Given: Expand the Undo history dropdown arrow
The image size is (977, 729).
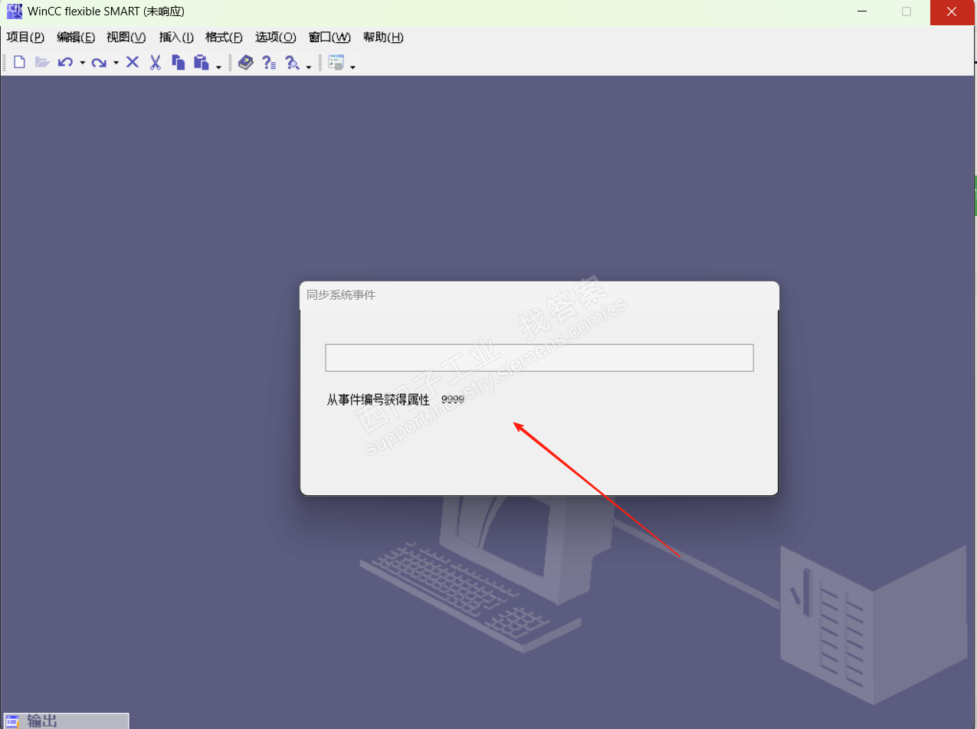Looking at the screenshot, I should tap(82, 64).
